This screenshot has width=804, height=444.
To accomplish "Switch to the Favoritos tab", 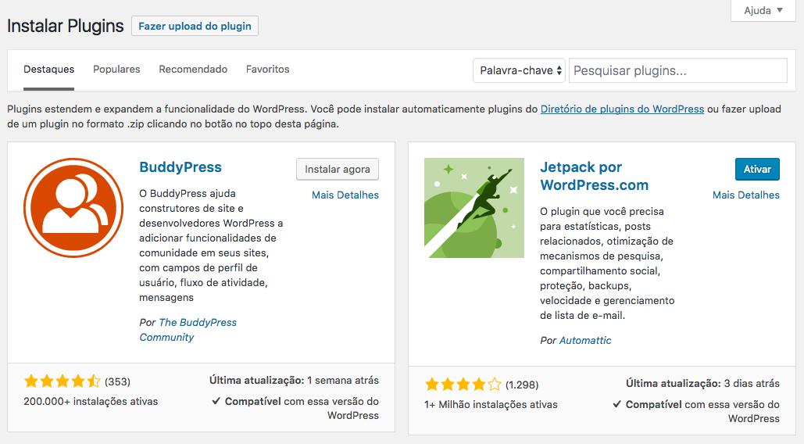I will click(268, 70).
